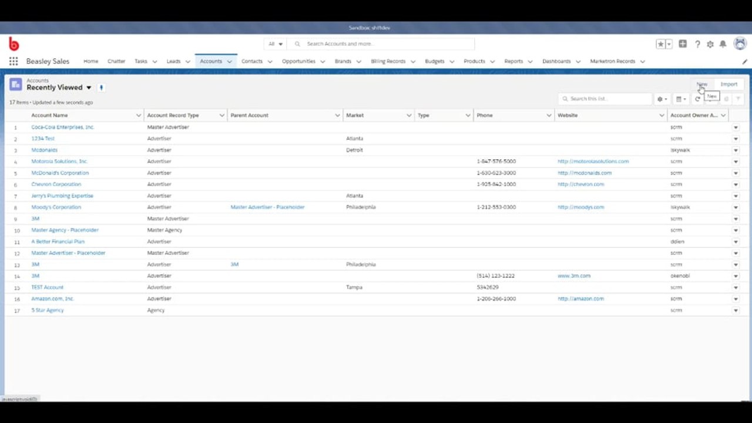Open Website column menu arrow
Image resolution: width=752 pixels, height=423 pixels.
click(x=662, y=115)
